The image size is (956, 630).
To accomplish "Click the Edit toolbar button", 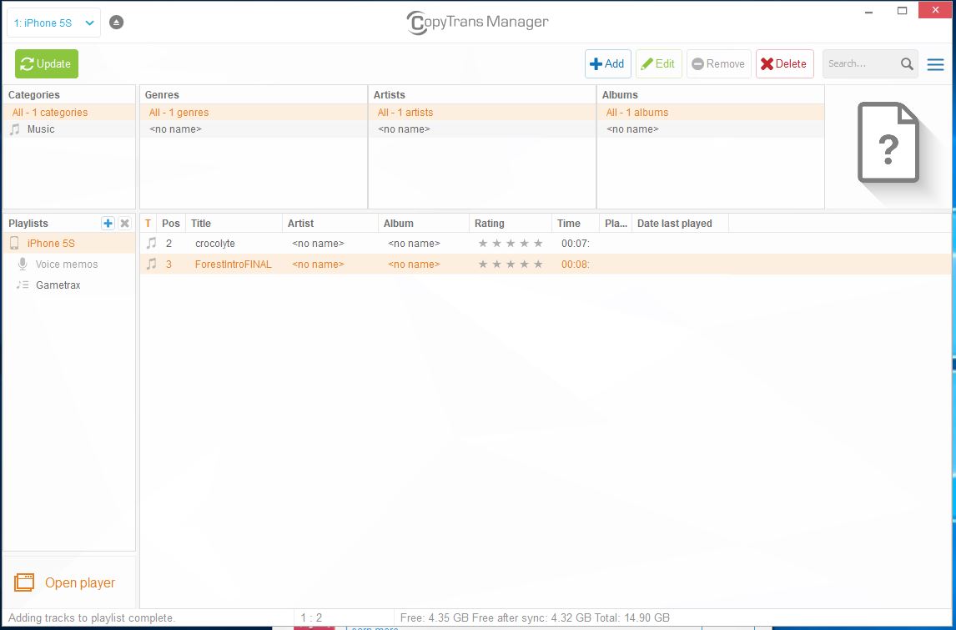I will click(658, 64).
